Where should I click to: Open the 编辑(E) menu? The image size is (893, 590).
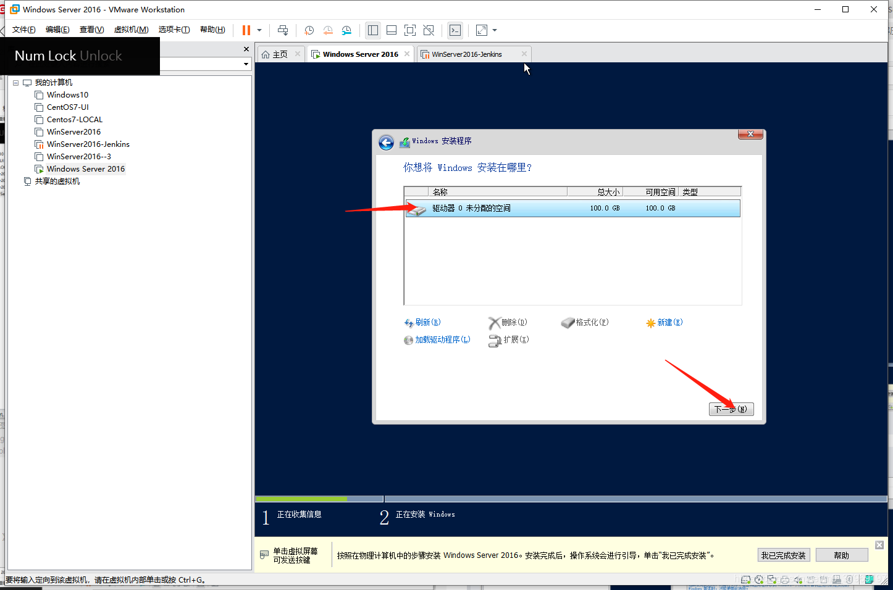click(x=57, y=30)
